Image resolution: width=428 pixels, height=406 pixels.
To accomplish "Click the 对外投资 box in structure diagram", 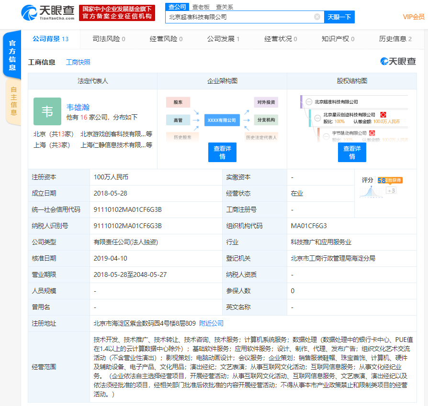I will coord(266,102).
